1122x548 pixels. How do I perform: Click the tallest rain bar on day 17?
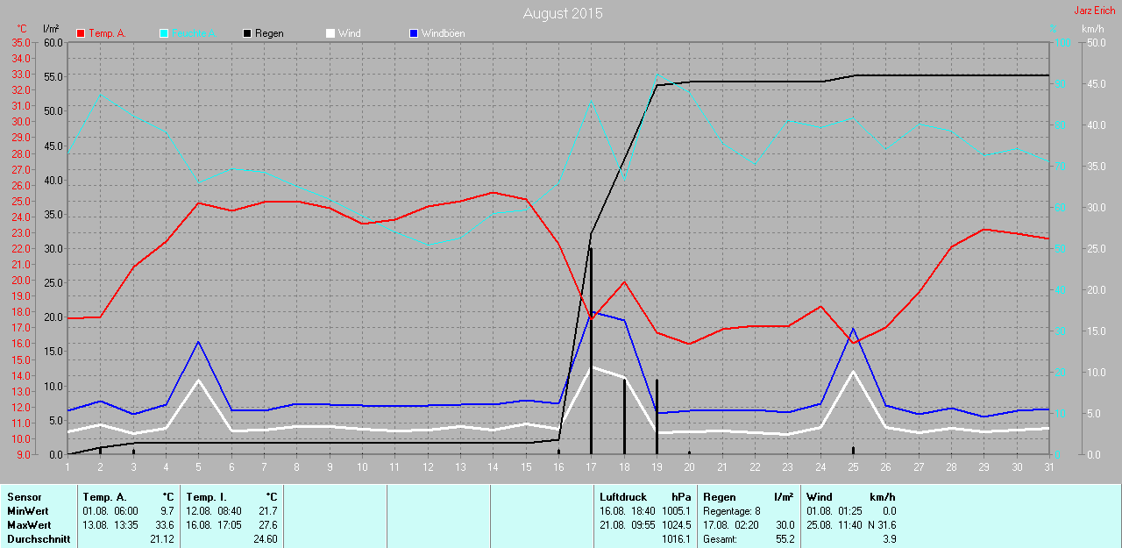[x=591, y=351]
